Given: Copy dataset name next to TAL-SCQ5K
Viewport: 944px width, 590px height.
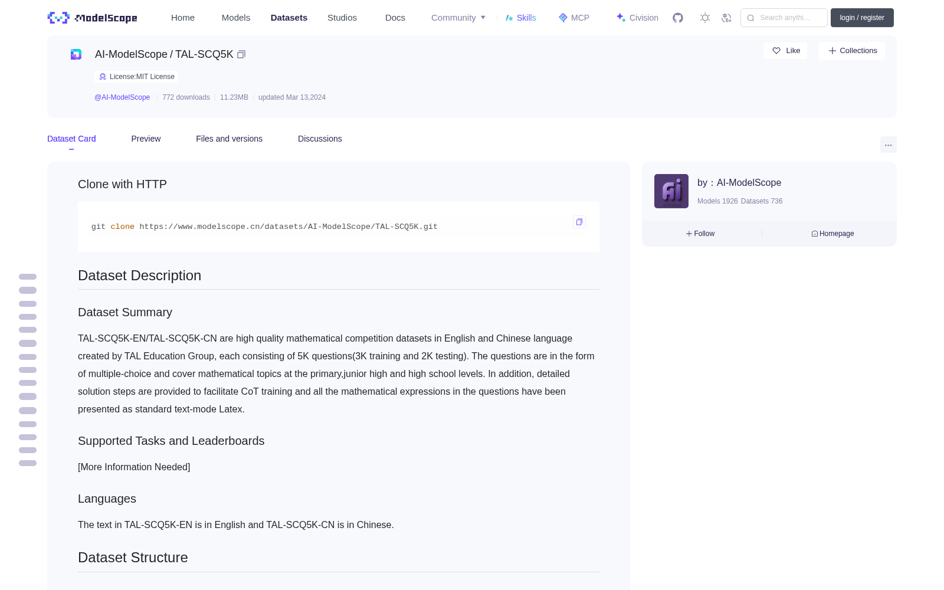Looking at the screenshot, I should coord(241,54).
